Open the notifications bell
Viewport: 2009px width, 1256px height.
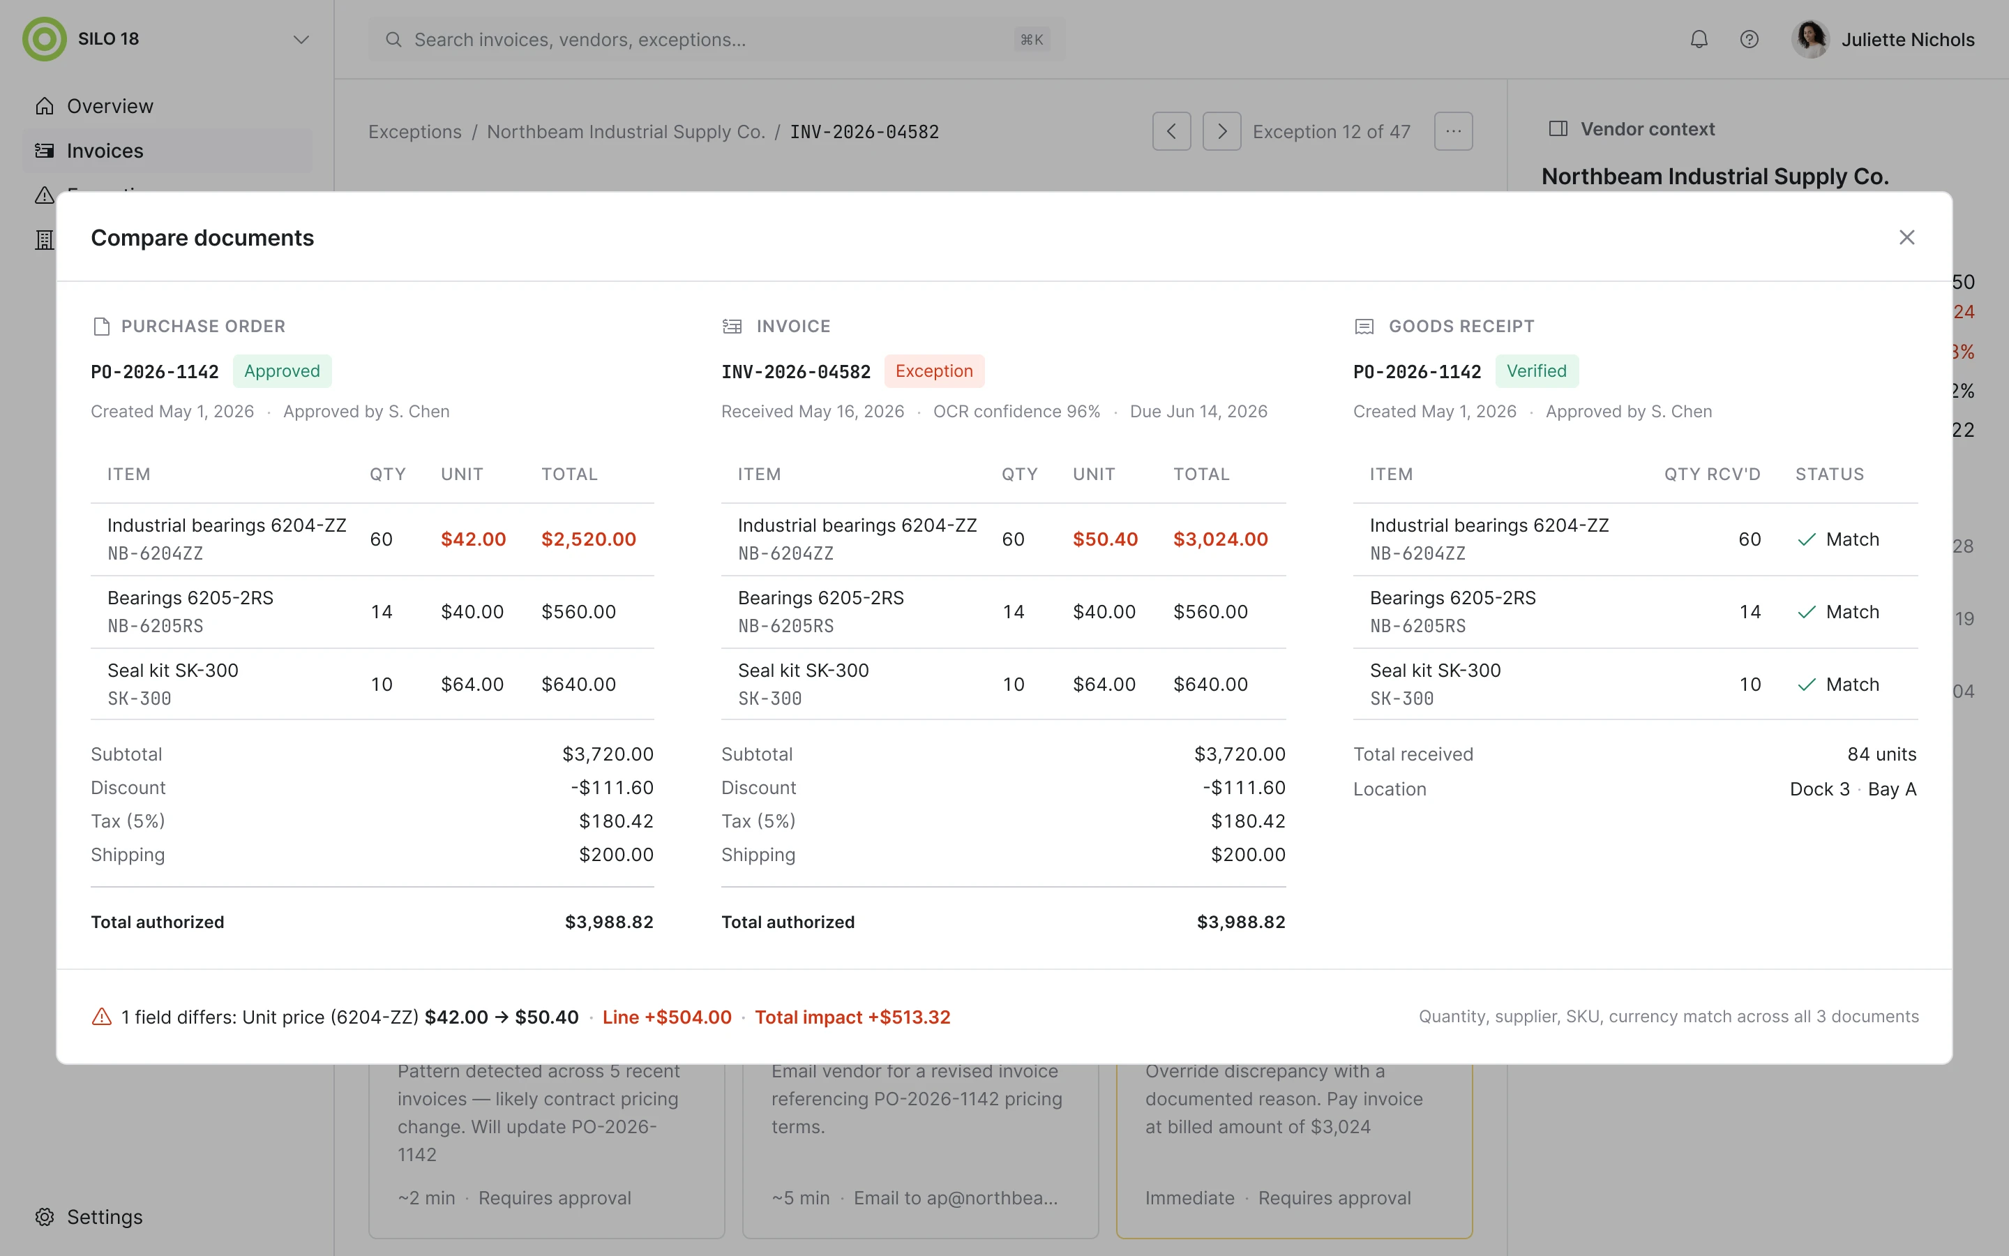(x=1699, y=39)
